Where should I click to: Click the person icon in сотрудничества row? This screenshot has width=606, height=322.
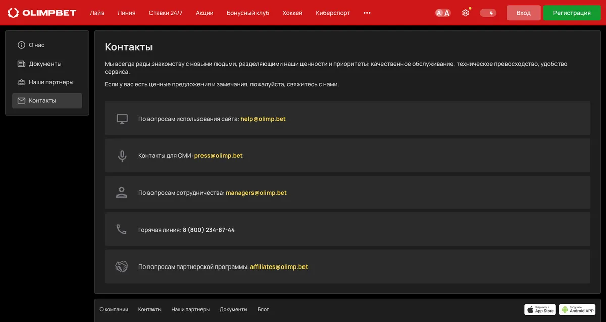click(x=122, y=192)
